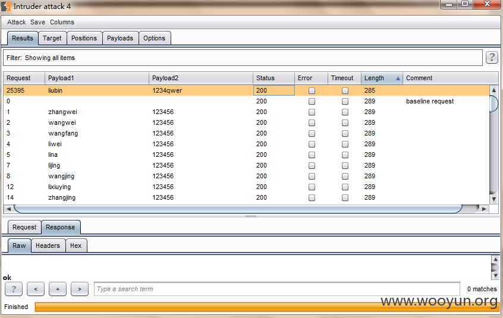The height and width of the screenshot is (318, 503).
Task: Select the Raw view tab
Action: point(19,245)
